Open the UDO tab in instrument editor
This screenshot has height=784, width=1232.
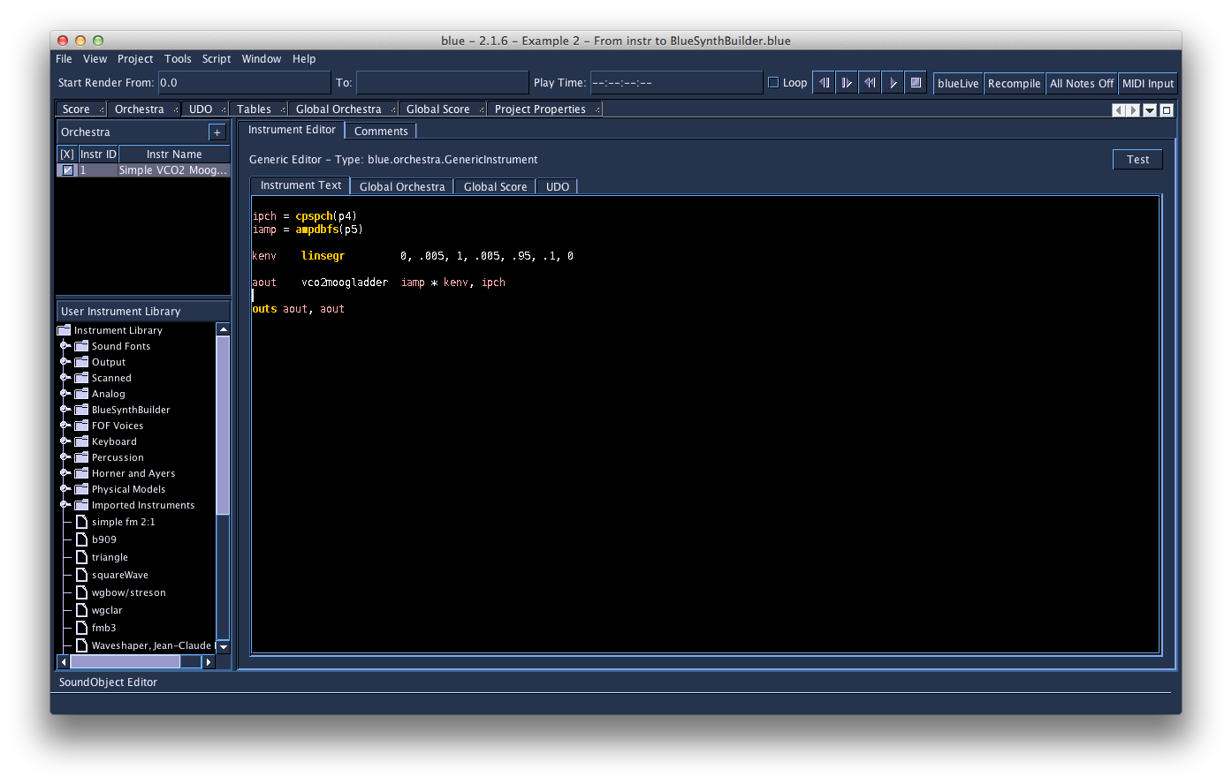point(558,186)
